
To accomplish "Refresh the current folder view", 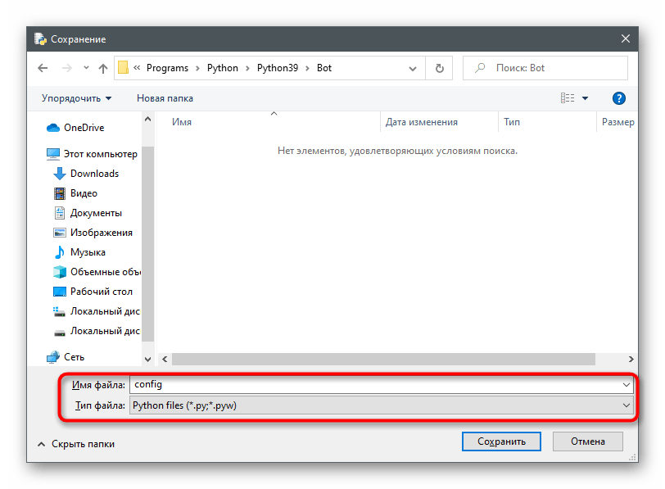I will [x=440, y=68].
